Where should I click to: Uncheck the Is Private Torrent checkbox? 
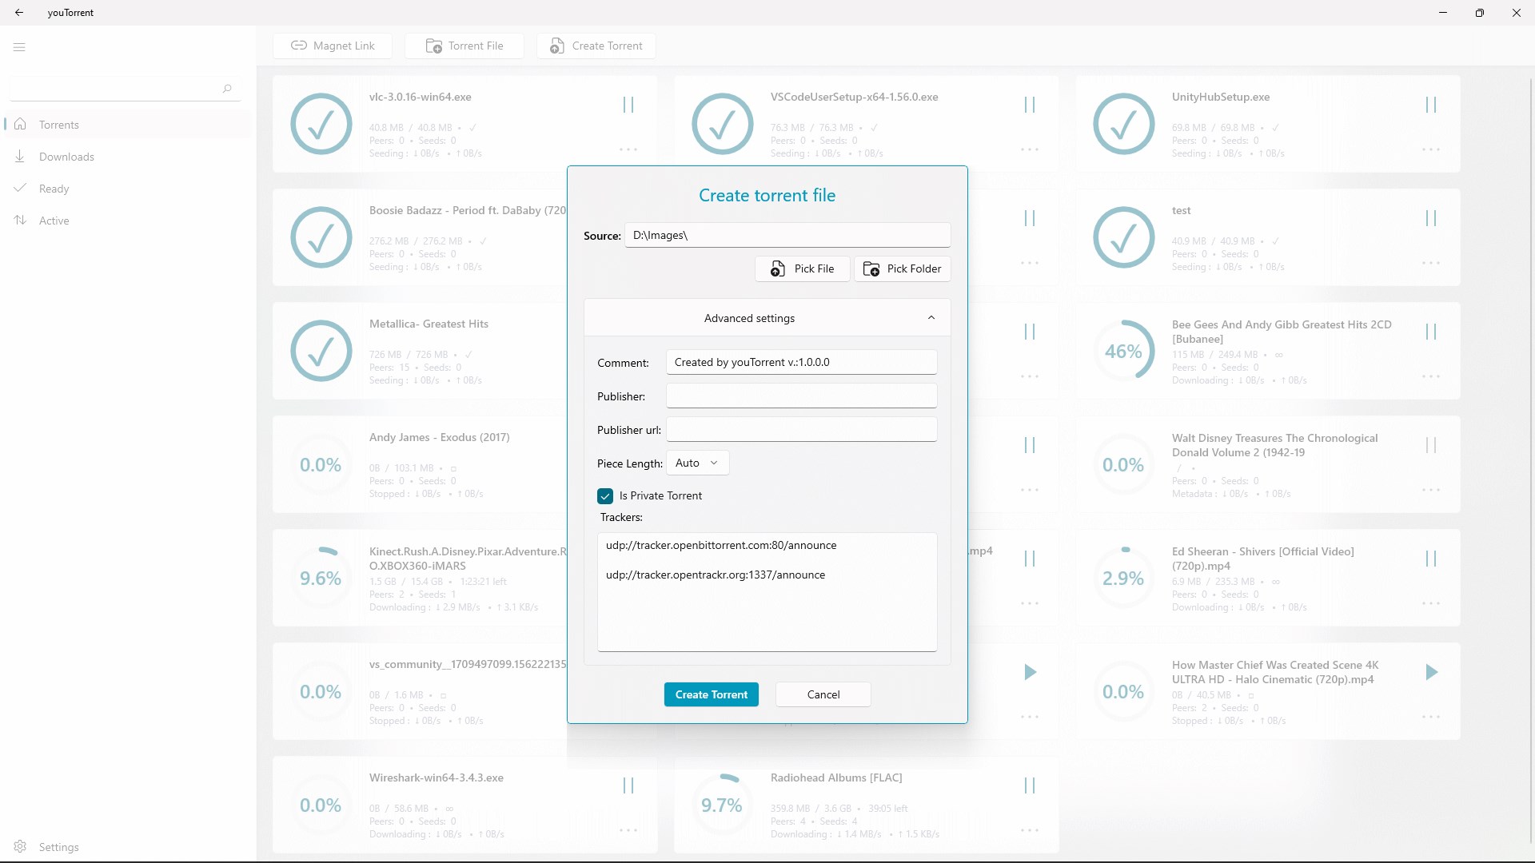605,496
